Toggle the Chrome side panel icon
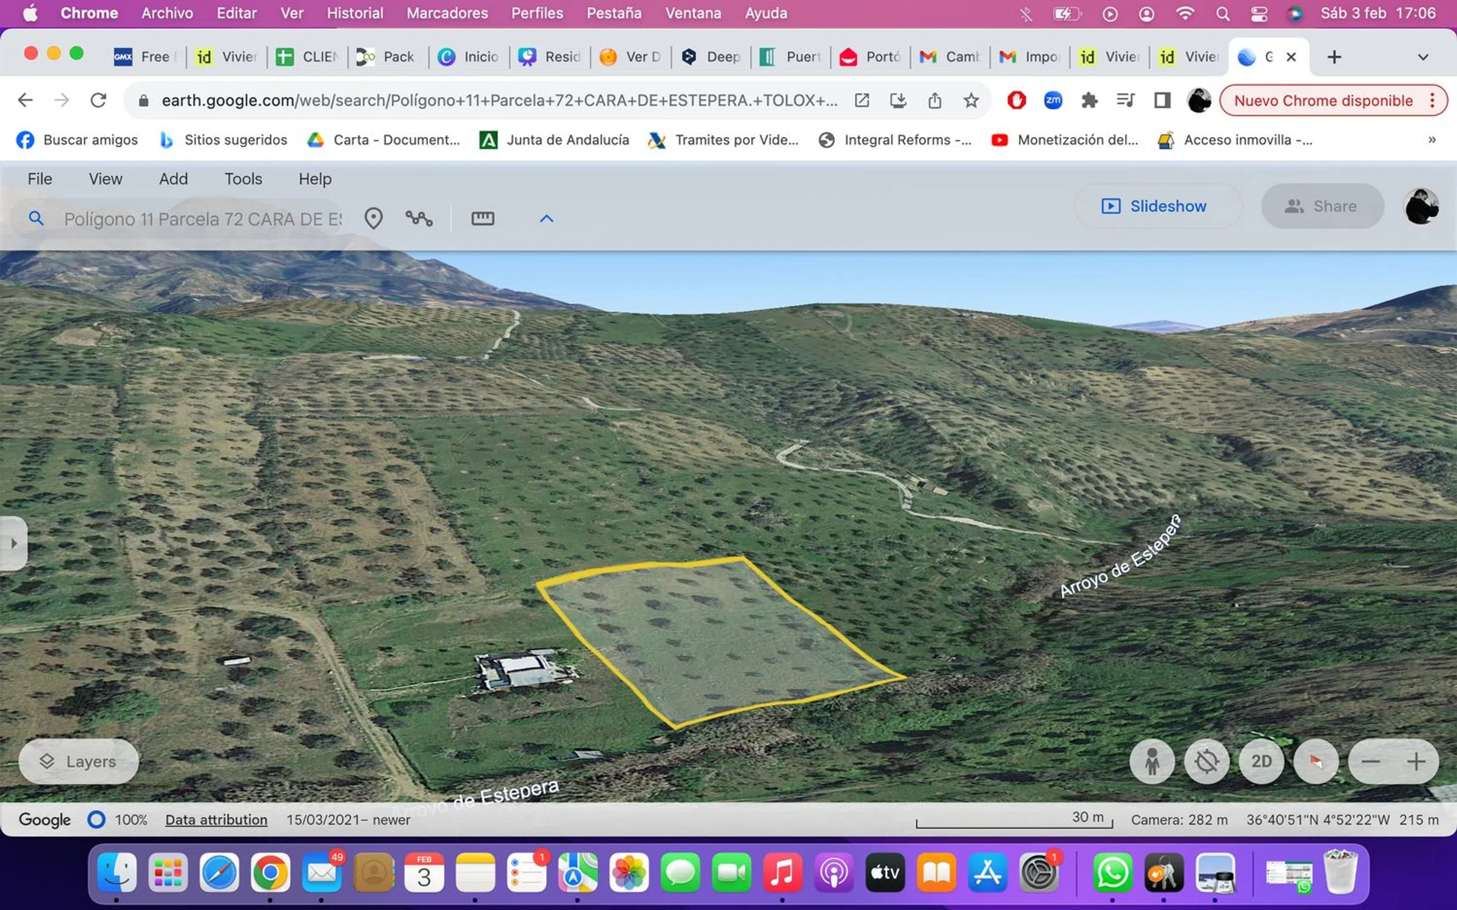Screen dimensions: 1457x910 click(1162, 100)
